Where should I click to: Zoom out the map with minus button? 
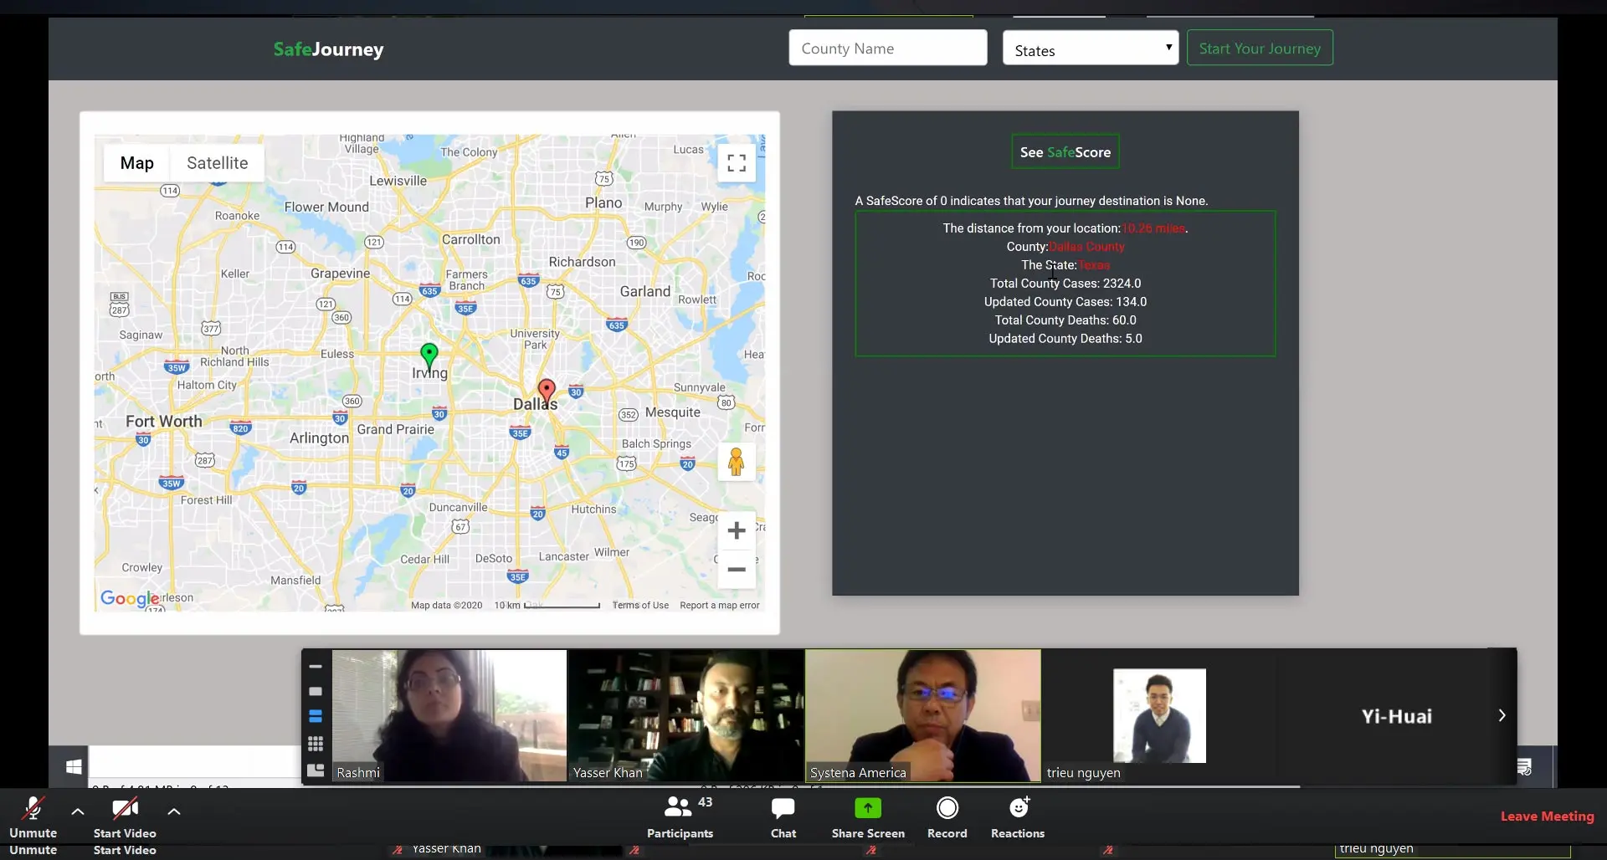(x=737, y=570)
